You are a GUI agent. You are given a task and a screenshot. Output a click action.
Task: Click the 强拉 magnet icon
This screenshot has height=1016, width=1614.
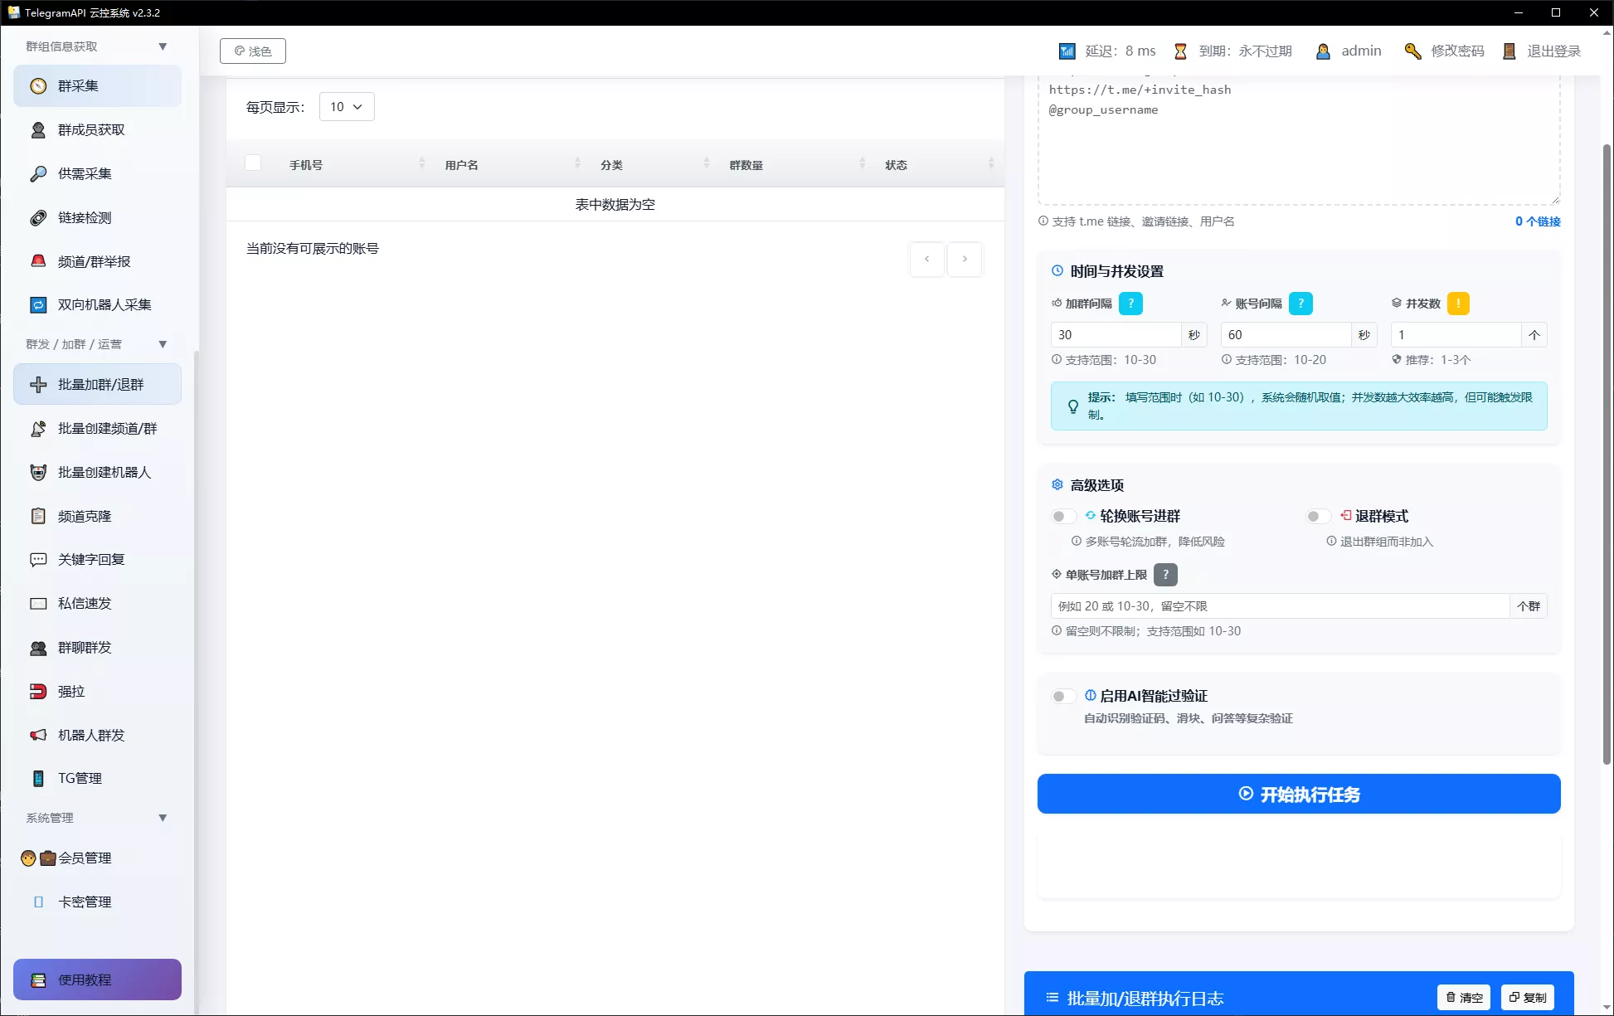pyautogui.click(x=38, y=692)
